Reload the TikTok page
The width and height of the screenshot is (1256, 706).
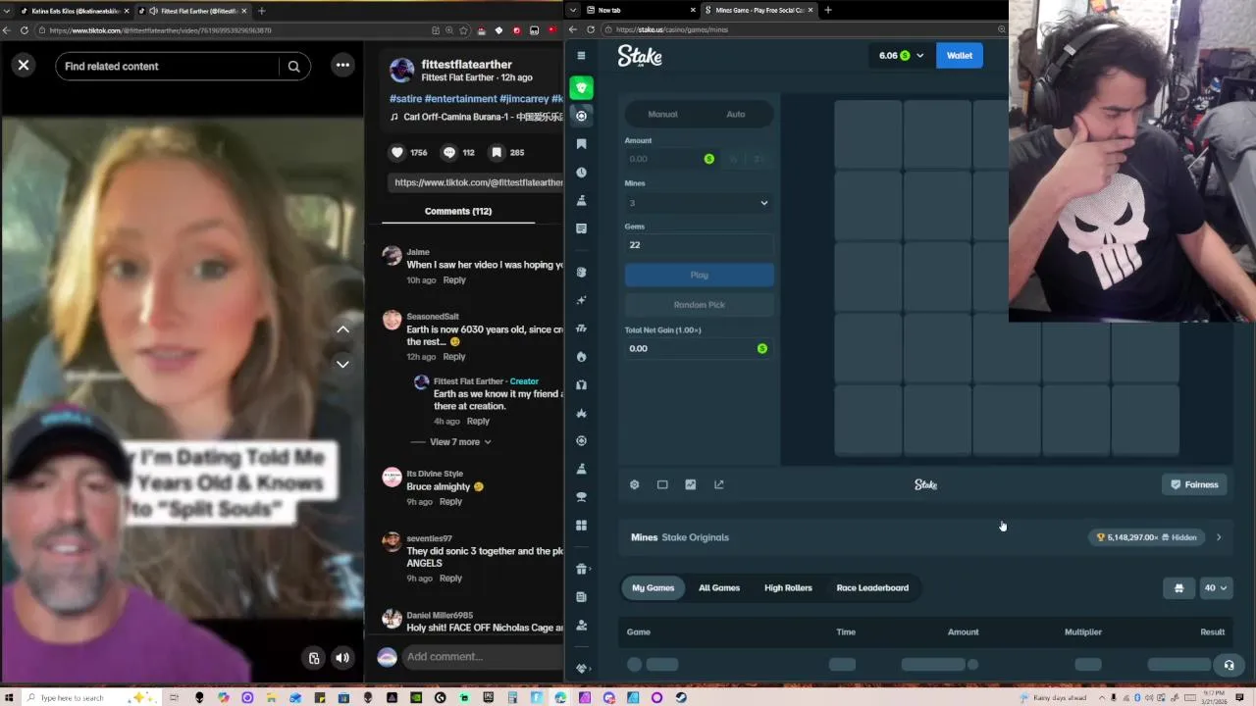(x=25, y=30)
